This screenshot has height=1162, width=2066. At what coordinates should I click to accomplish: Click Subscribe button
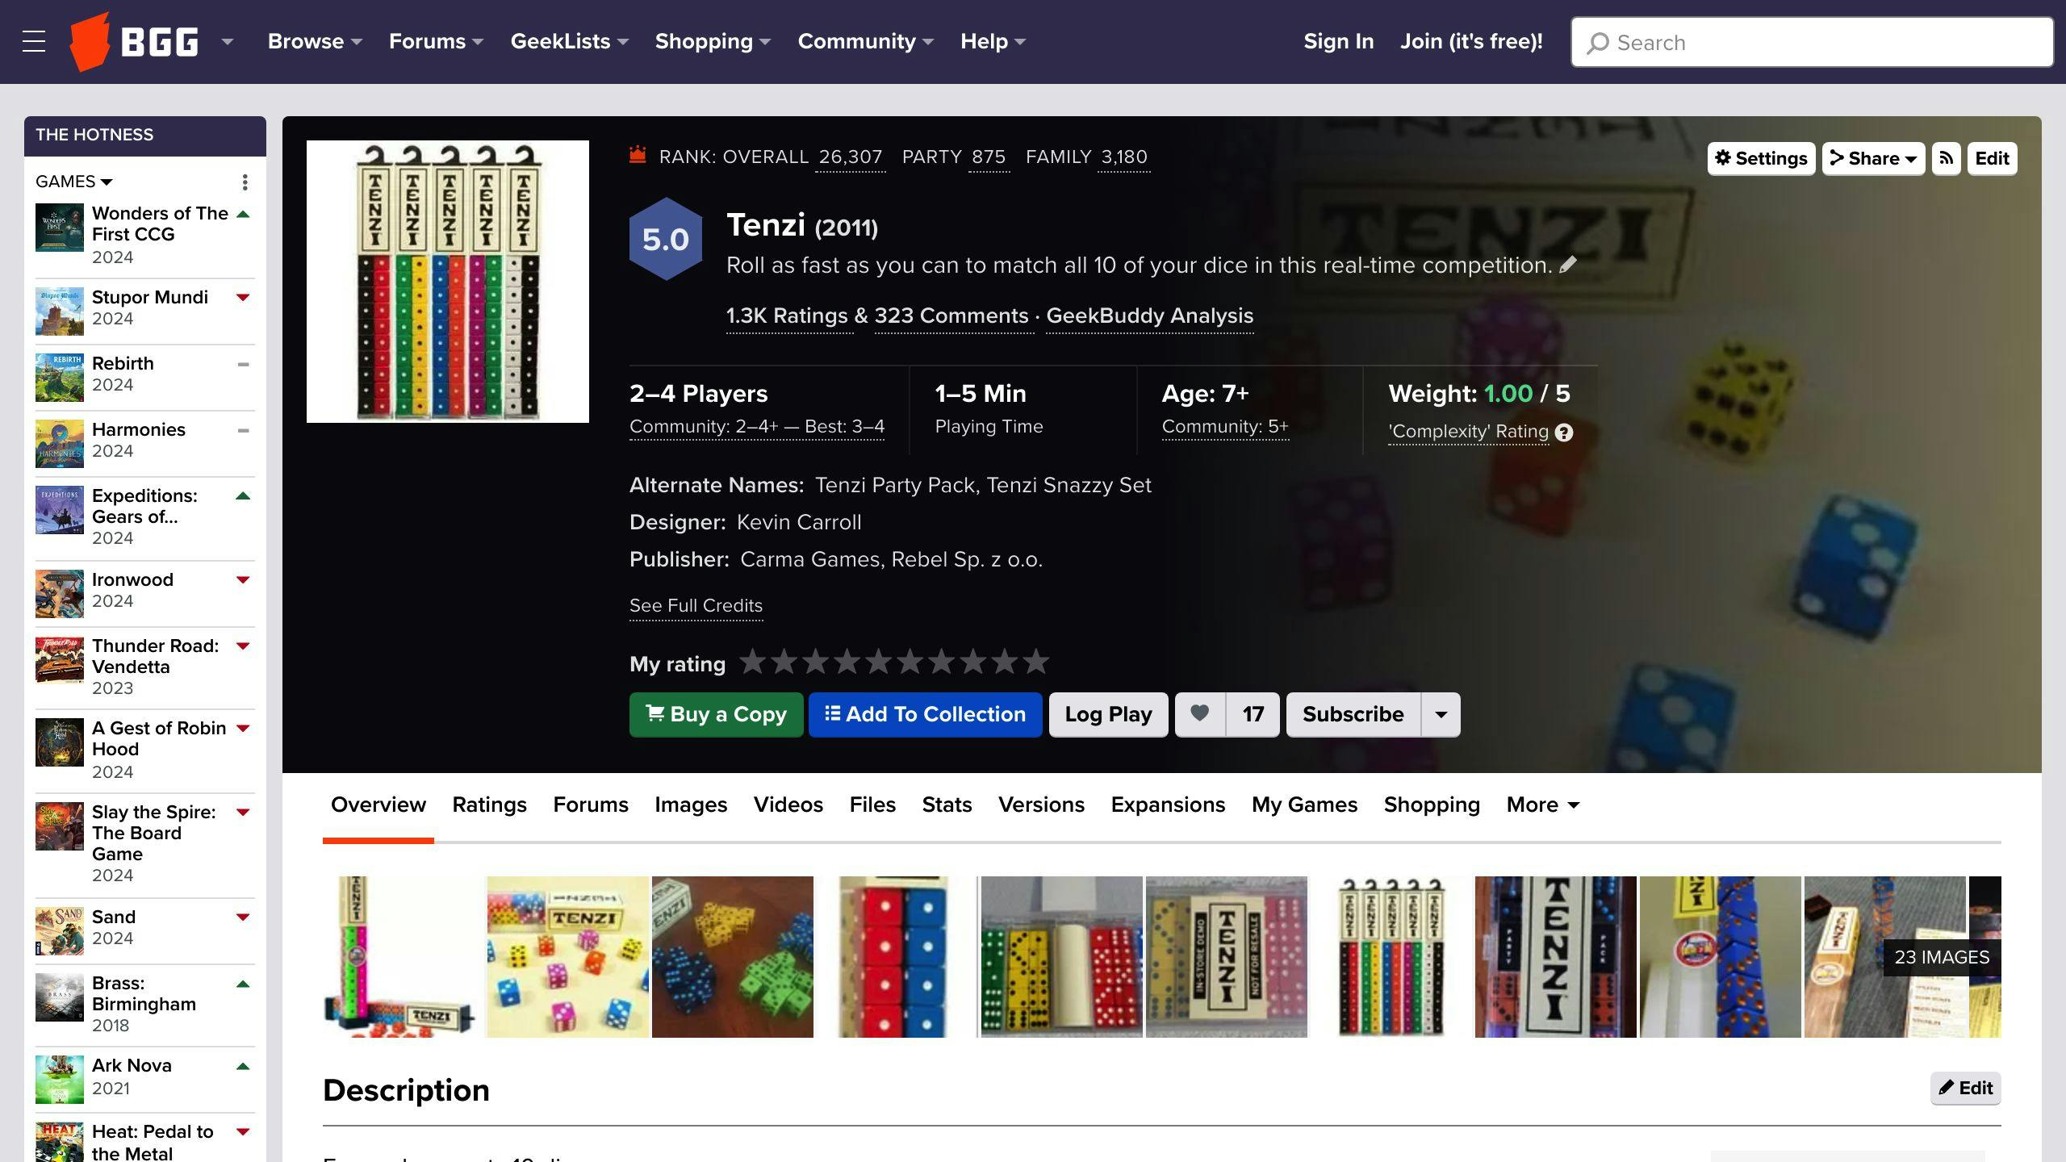[1353, 714]
